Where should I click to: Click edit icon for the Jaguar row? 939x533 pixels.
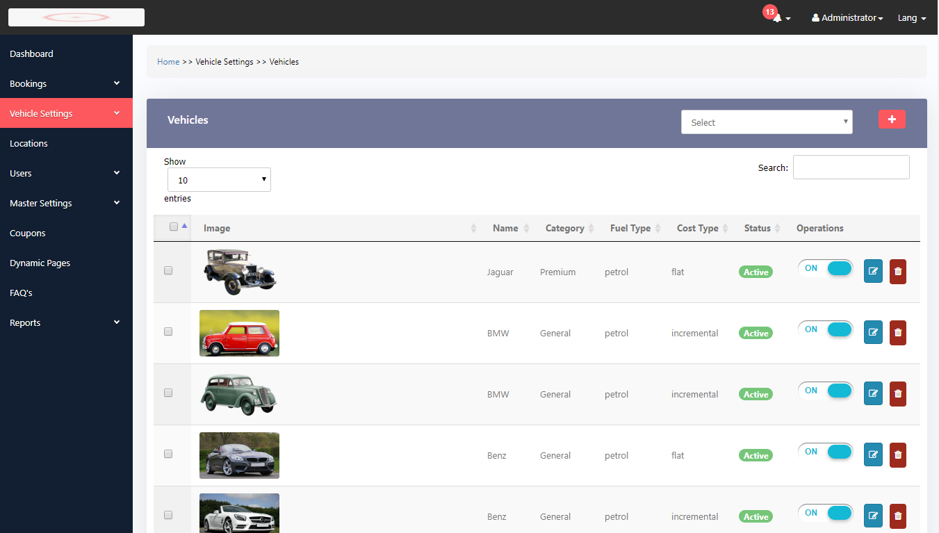coord(873,271)
